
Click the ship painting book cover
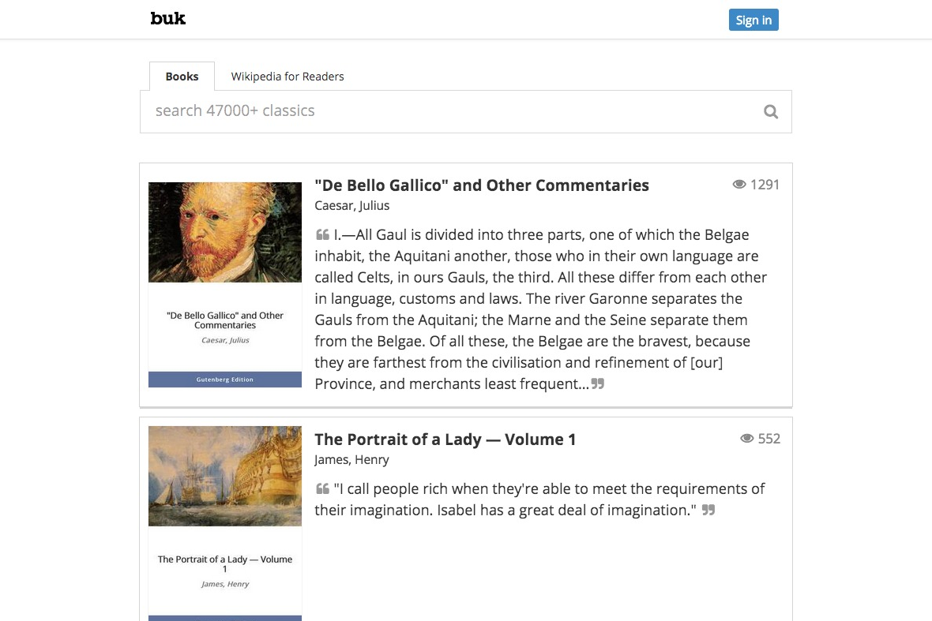pyautogui.click(x=224, y=476)
